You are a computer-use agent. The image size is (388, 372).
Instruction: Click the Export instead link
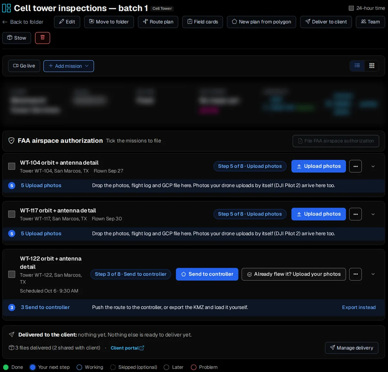click(359, 307)
